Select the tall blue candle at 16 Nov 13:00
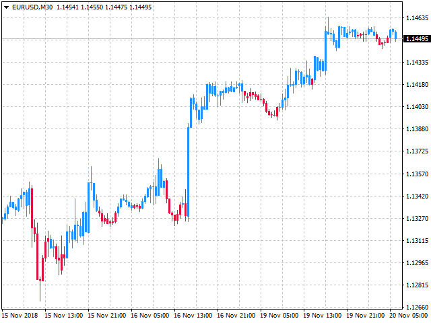The image size is (431, 323). 188,172
